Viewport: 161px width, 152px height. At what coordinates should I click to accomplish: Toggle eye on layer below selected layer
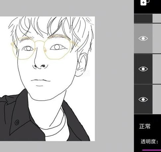point(143,69)
